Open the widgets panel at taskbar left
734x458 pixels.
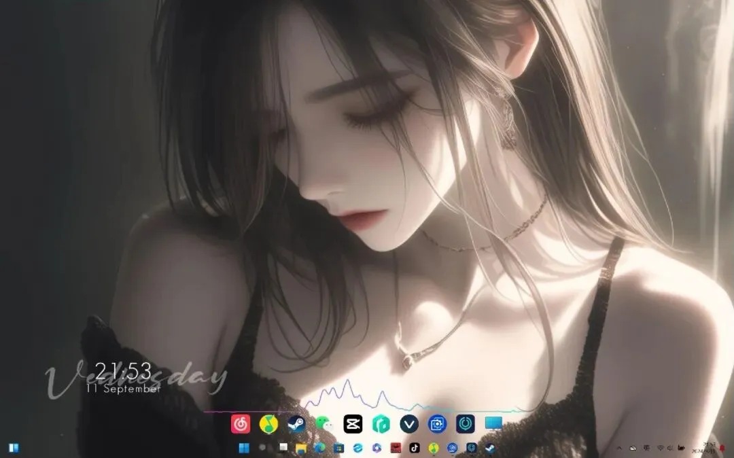14,448
